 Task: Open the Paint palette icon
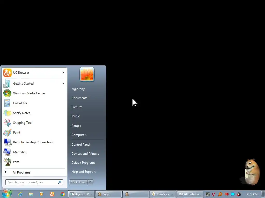(x=7, y=133)
